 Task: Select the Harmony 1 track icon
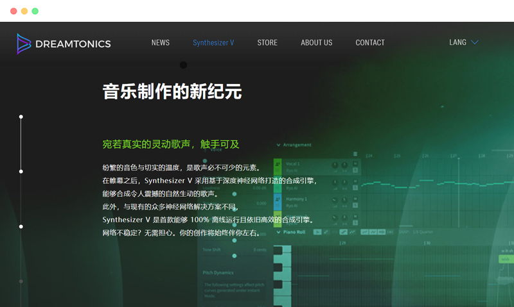[278, 200]
